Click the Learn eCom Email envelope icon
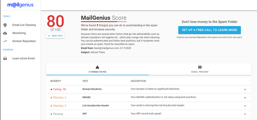Screen dimensions: 257x120 tap(5, 58)
